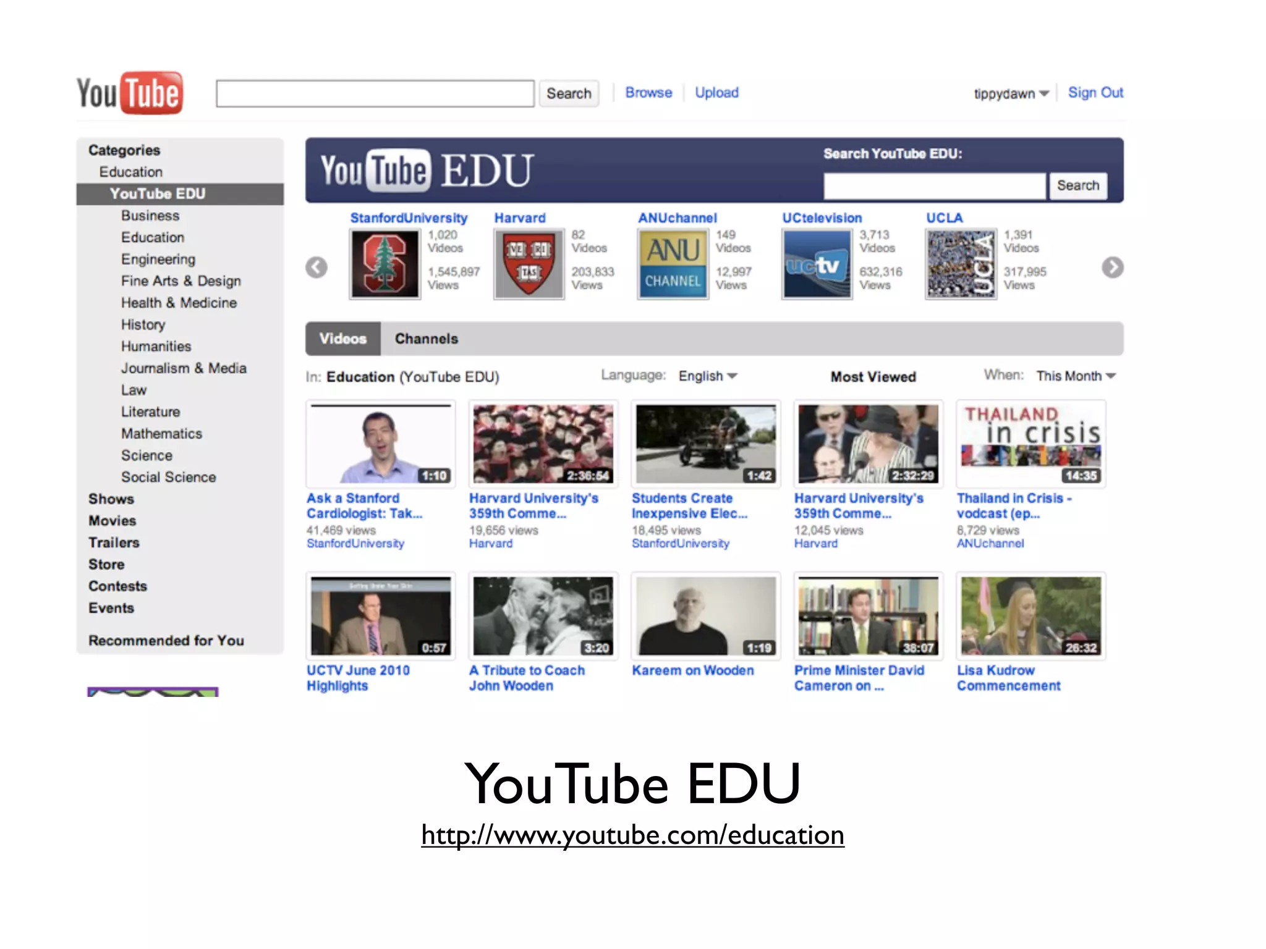The width and height of the screenshot is (1266, 949).
Task: Select the History category
Action: tap(143, 325)
